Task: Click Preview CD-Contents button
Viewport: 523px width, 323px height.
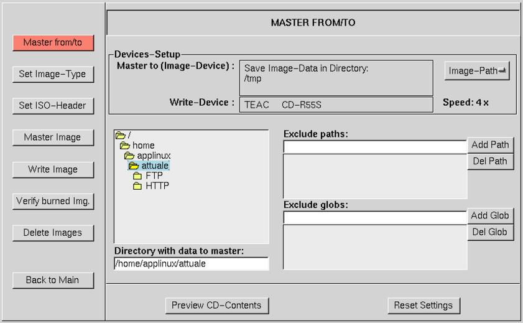Action: pyautogui.click(x=216, y=306)
